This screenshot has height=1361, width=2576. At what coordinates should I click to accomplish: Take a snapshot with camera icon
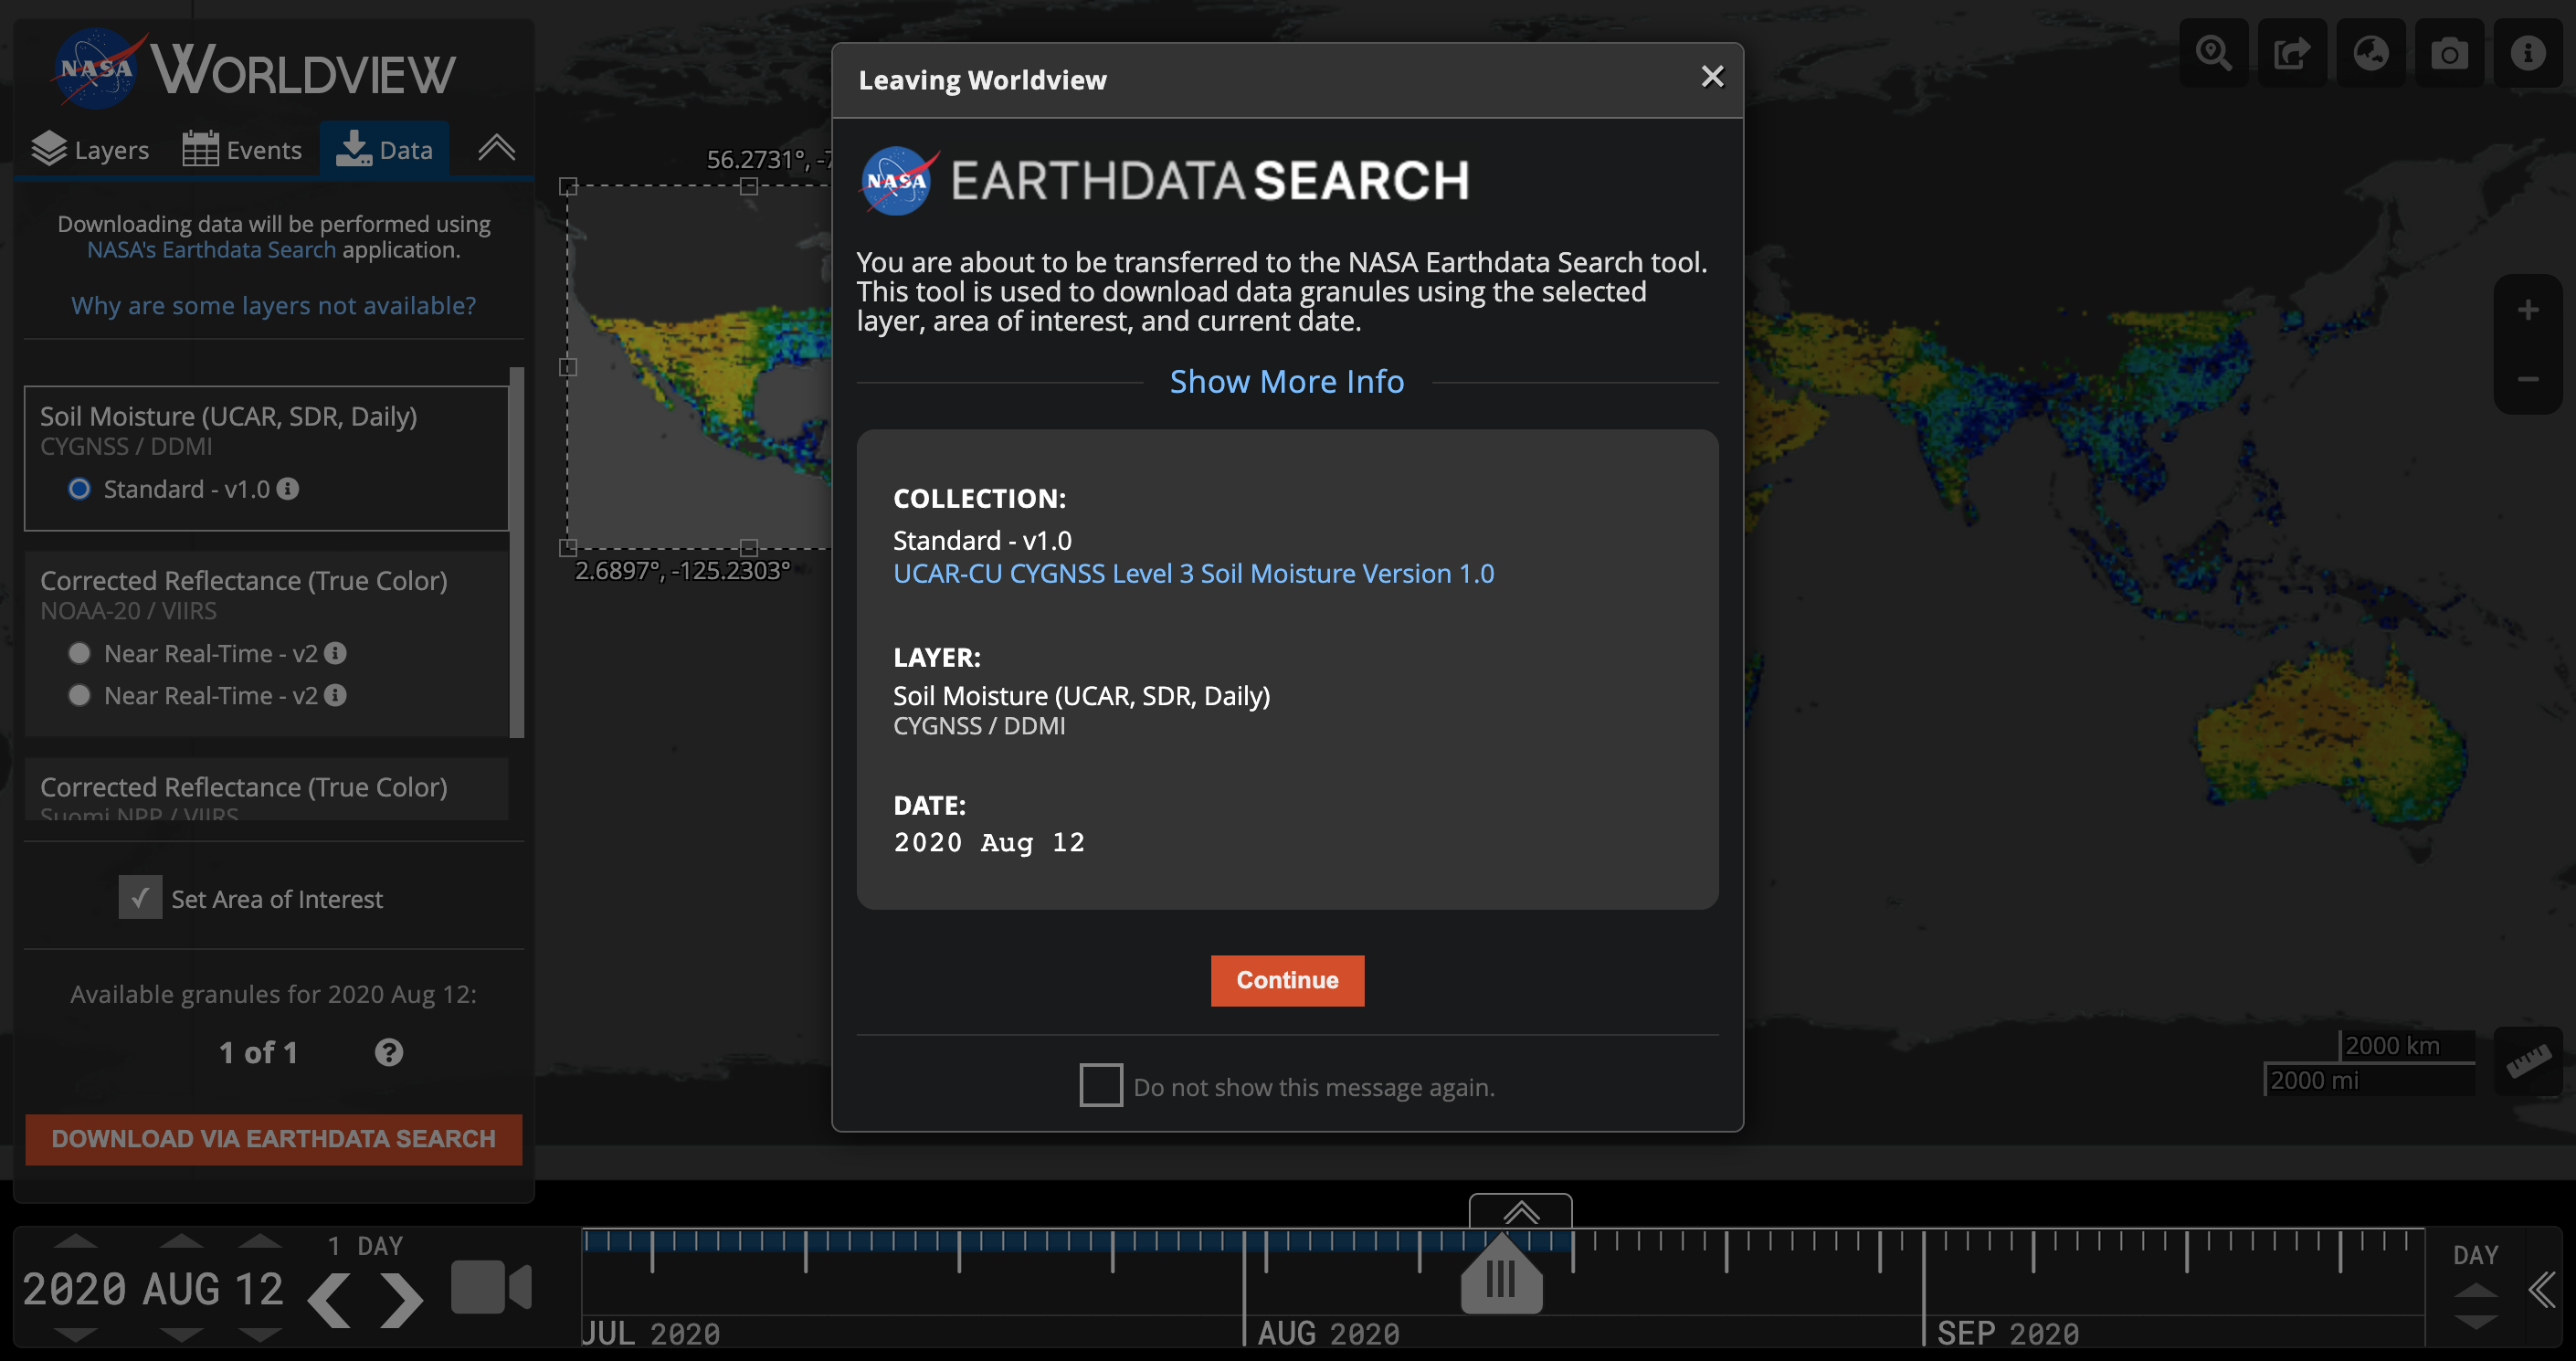click(2449, 52)
